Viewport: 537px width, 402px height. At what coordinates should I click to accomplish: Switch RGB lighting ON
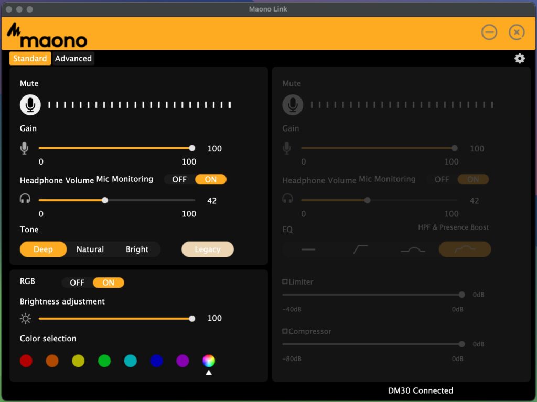tap(108, 283)
